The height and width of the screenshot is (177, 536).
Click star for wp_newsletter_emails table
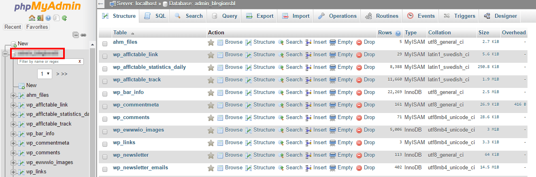[x=211, y=168]
